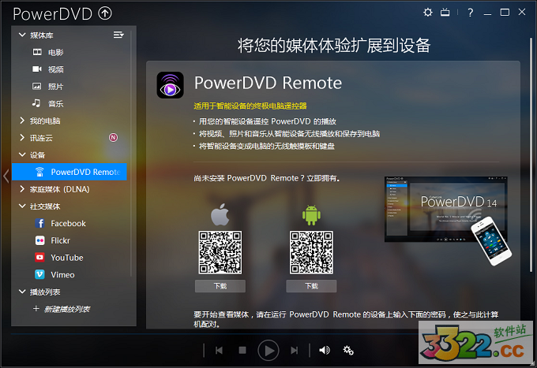Open Facebook social media entry
Viewport: 537px width, 368px height.
(x=68, y=224)
